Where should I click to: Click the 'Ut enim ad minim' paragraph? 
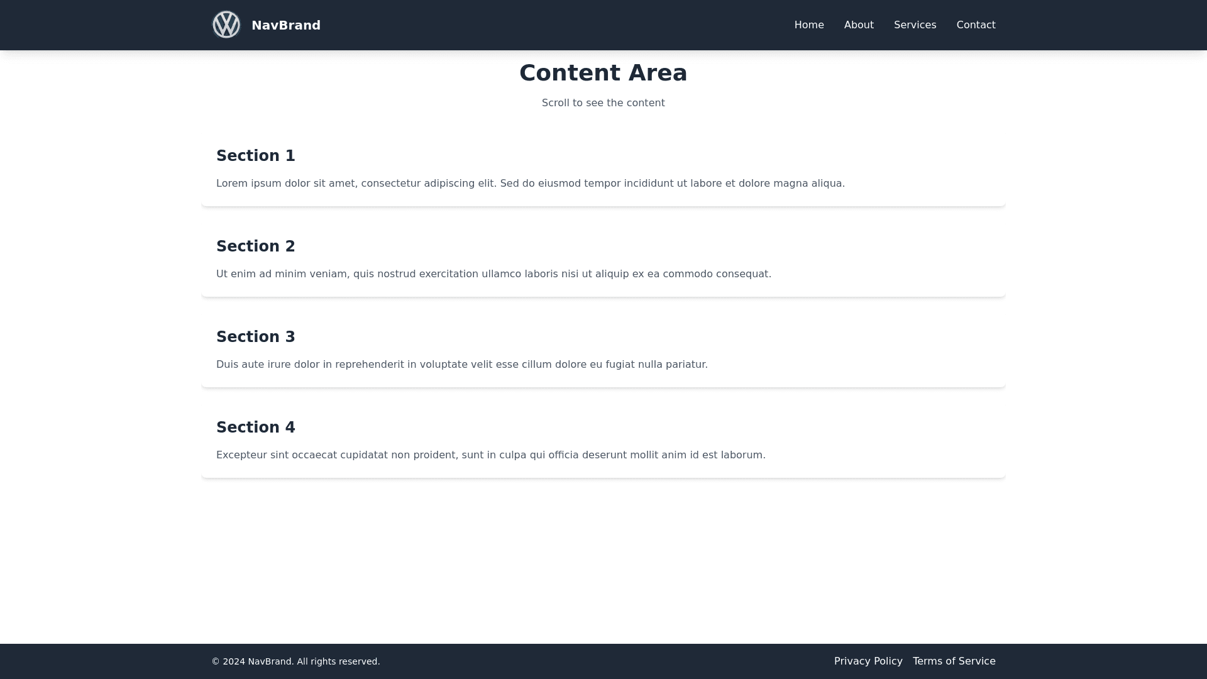click(493, 274)
